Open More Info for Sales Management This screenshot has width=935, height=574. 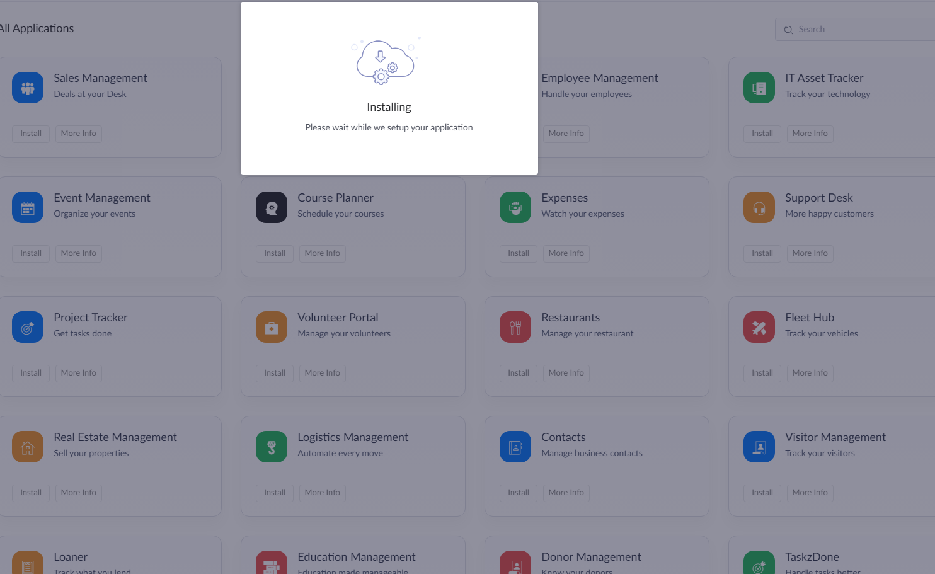pyautogui.click(x=79, y=134)
